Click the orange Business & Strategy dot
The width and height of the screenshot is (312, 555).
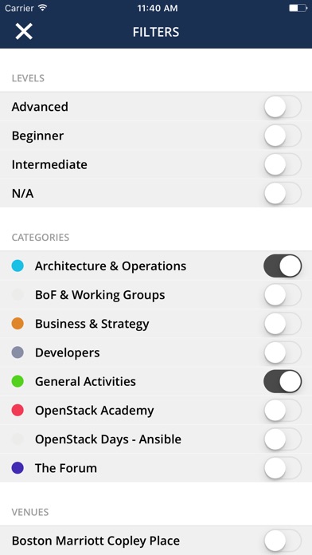pyautogui.click(x=18, y=324)
